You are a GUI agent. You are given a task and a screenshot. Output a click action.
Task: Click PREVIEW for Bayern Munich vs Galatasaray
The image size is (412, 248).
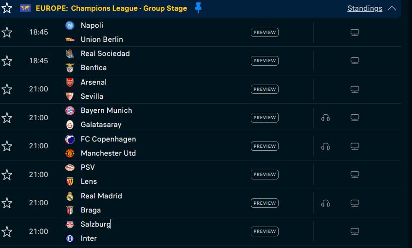[x=264, y=118]
